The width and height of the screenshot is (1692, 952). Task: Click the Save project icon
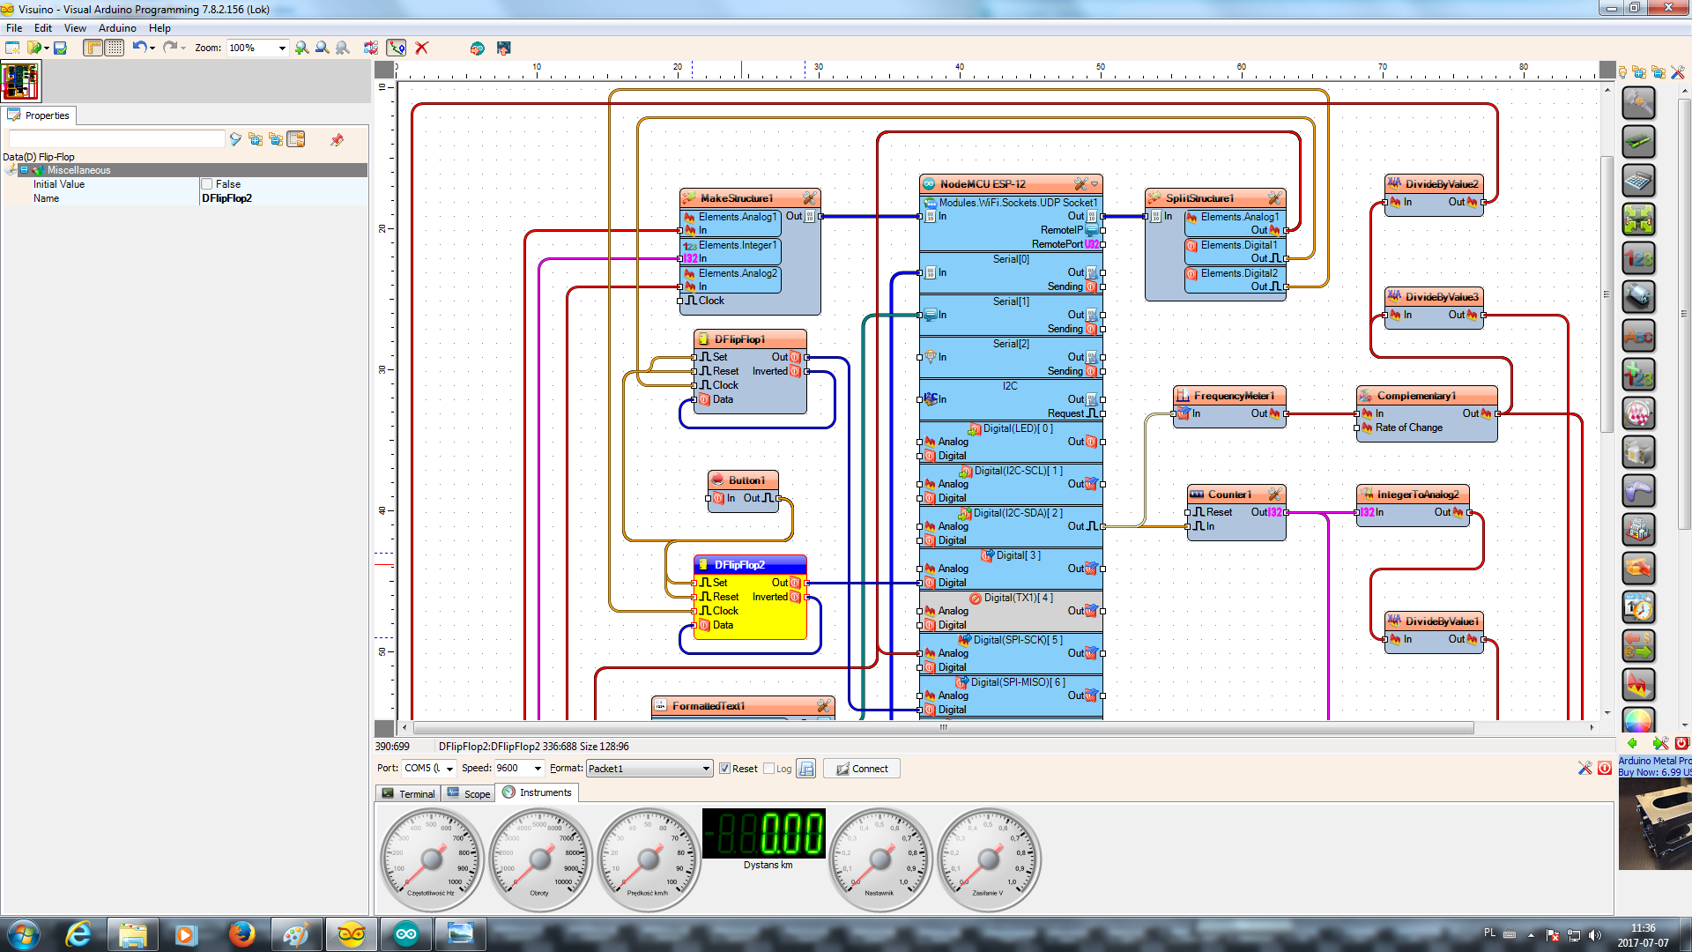(x=60, y=48)
